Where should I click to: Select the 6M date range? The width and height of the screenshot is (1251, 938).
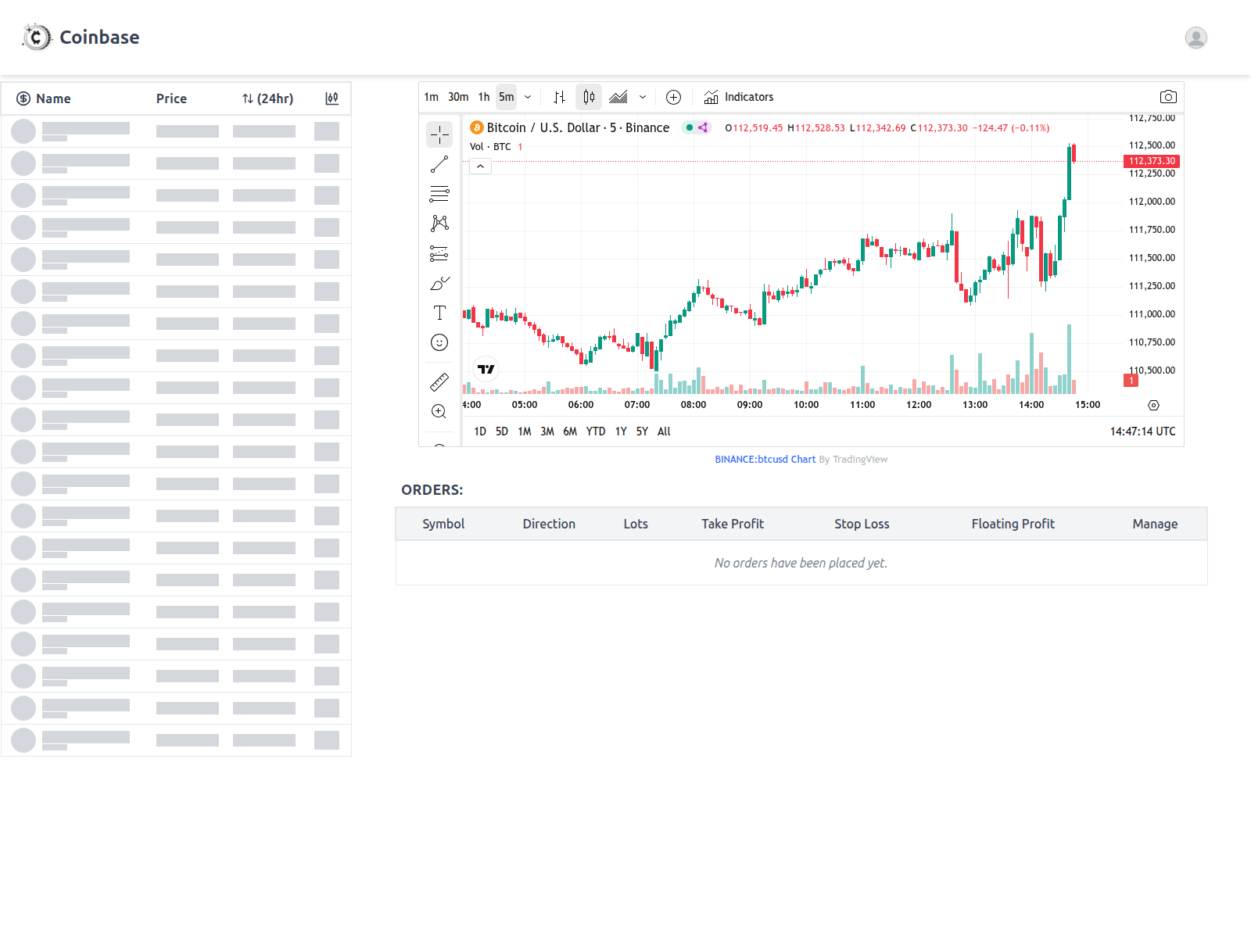[x=570, y=431]
